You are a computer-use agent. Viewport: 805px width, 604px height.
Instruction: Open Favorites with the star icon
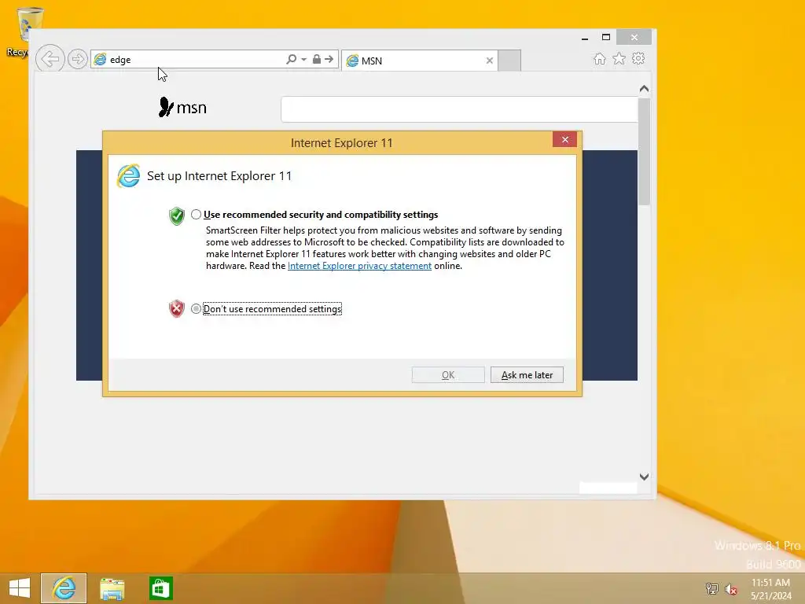click(619, 58)
